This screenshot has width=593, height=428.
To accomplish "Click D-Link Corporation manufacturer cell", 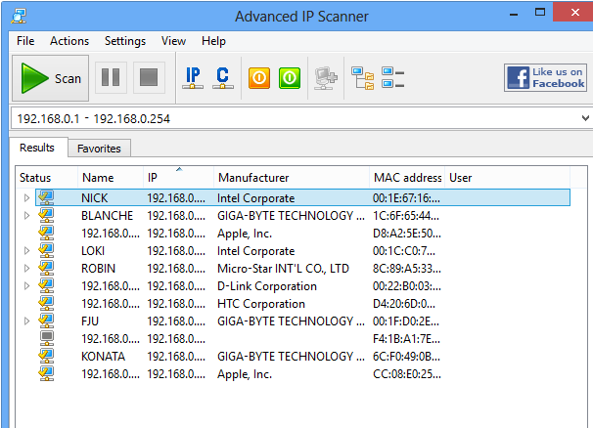I will click(267, 286).
